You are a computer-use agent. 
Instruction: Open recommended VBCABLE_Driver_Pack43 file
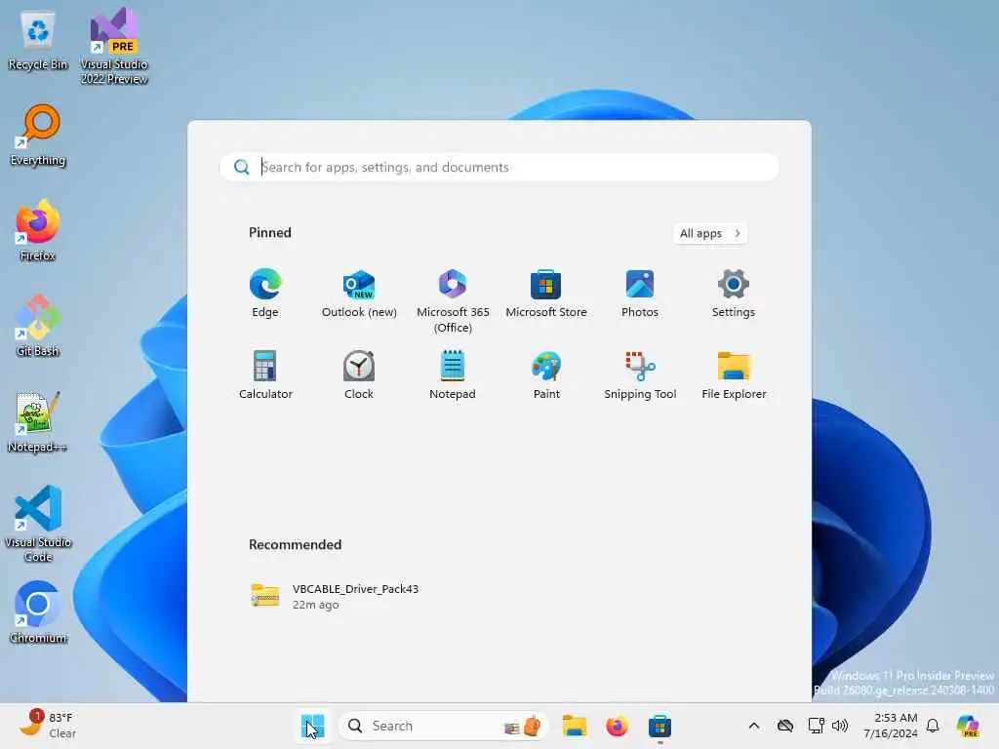pyautogui.click(x=336, y=596)
